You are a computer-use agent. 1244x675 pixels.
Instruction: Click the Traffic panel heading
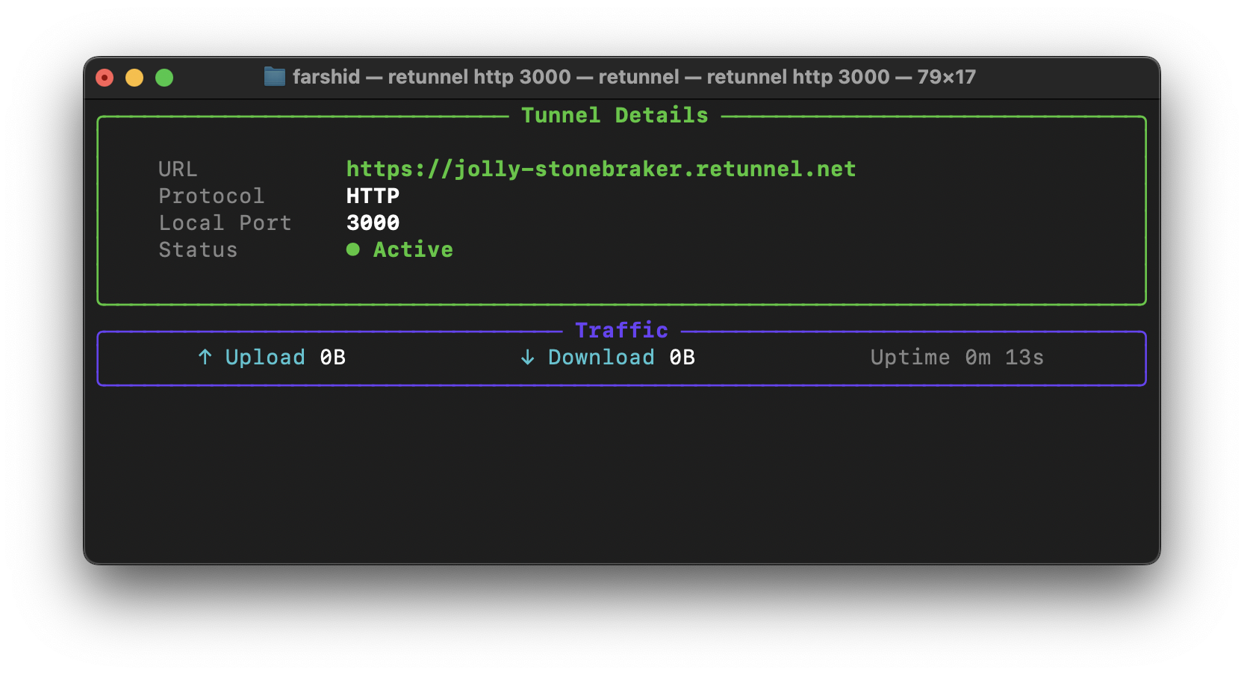[x=621, y=330]
